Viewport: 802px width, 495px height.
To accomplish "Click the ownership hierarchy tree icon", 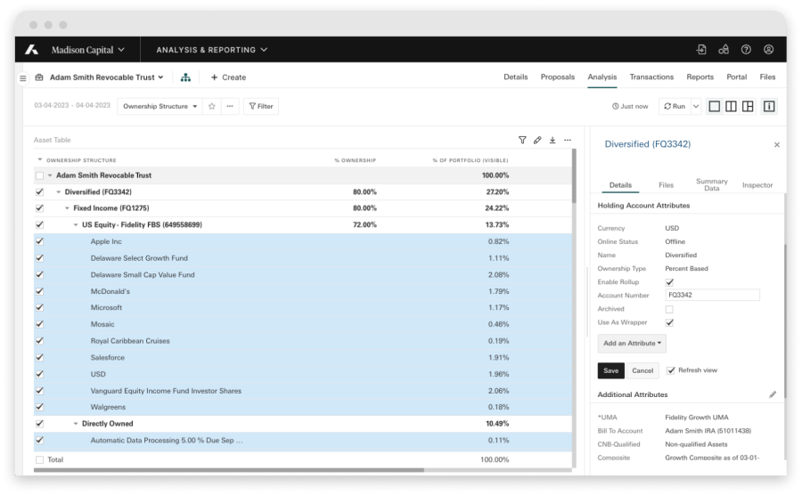I will click(x=185, y=77).
